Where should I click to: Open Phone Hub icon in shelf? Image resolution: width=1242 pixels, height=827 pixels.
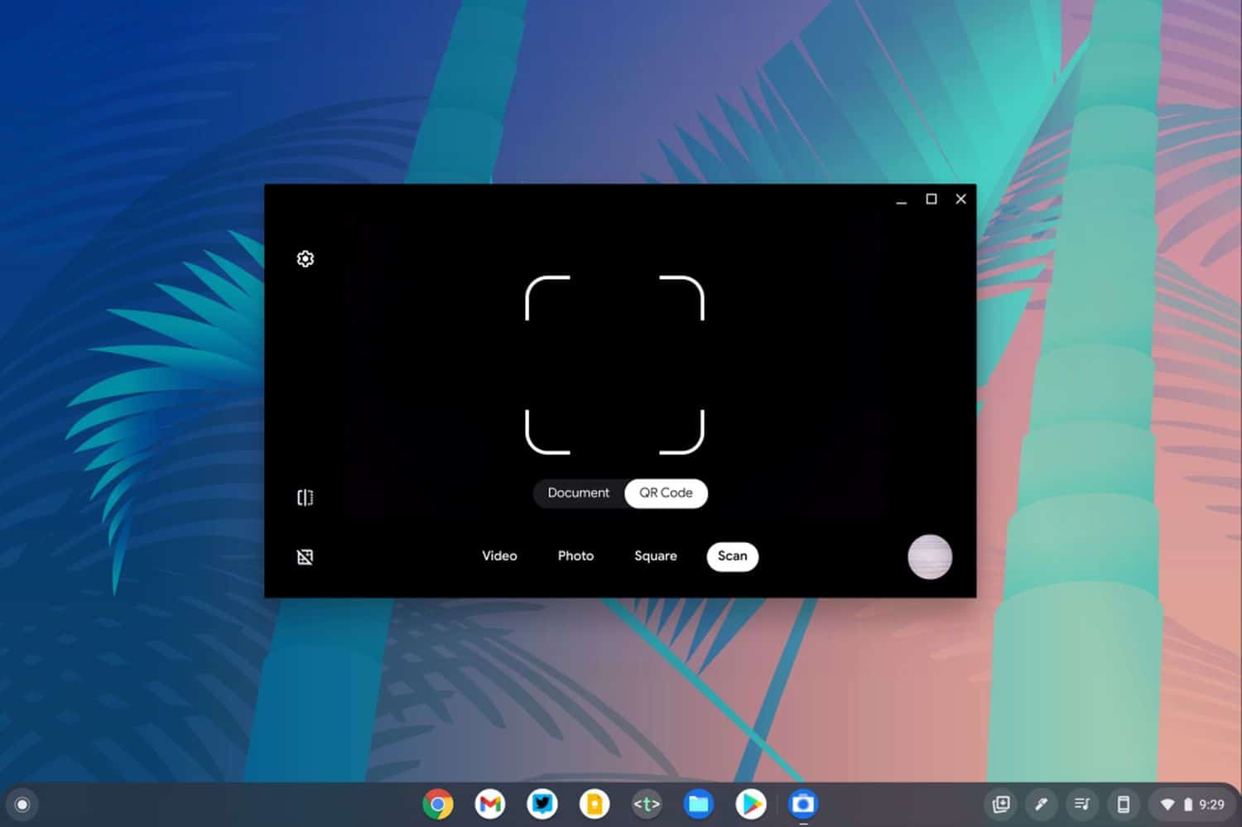(x=1124, y=804)
